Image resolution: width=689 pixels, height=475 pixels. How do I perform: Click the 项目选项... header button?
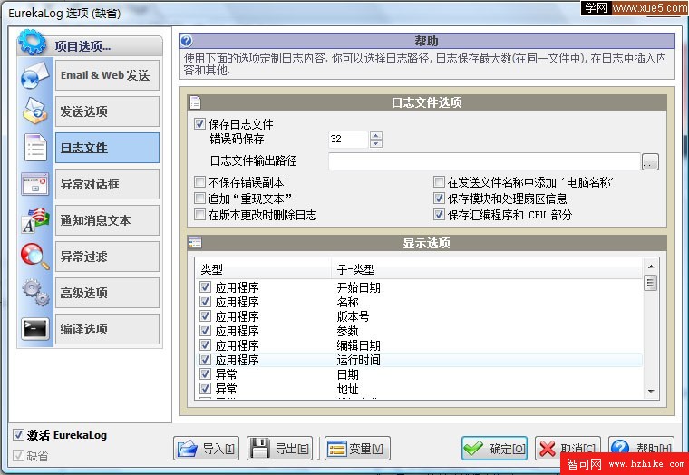point(90,45)
